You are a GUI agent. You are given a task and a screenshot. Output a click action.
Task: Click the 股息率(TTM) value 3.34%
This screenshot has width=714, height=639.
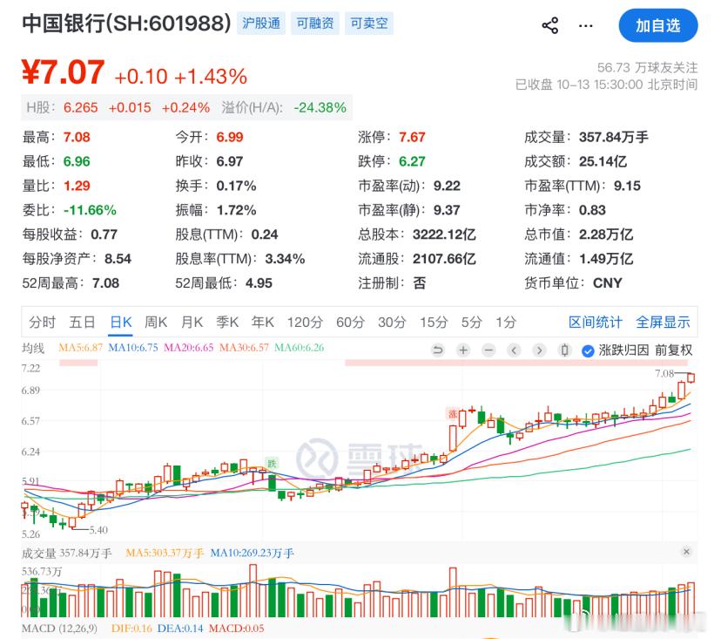(x=285, y=259)
